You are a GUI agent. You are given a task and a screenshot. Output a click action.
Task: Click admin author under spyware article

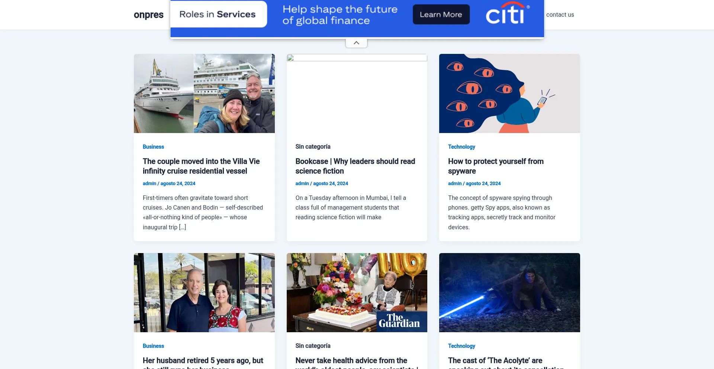pos(455,184)
